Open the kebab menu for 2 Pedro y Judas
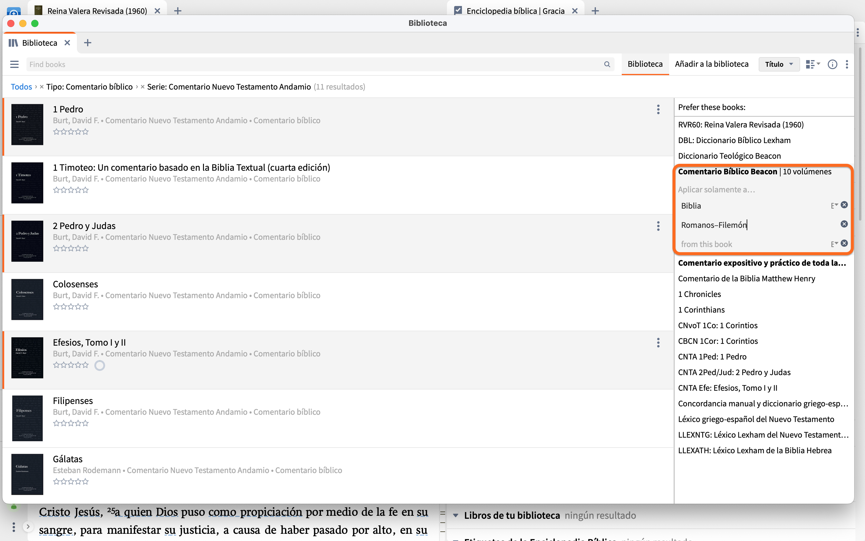Image resolution: width=865 pixels, height=541 pixels. tap(658, 226)
